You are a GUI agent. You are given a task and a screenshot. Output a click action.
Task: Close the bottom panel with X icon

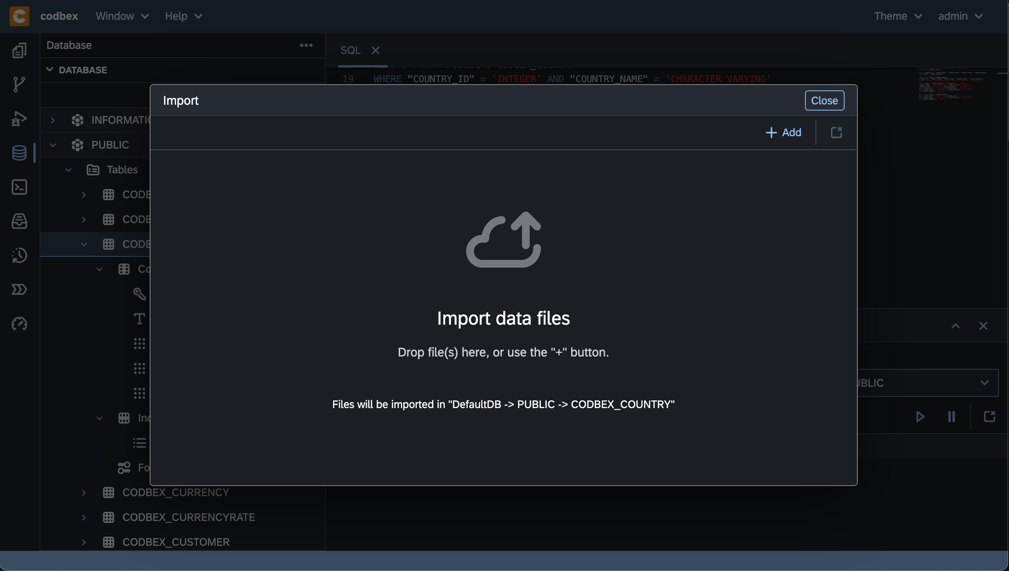click(x=983, y=326)
